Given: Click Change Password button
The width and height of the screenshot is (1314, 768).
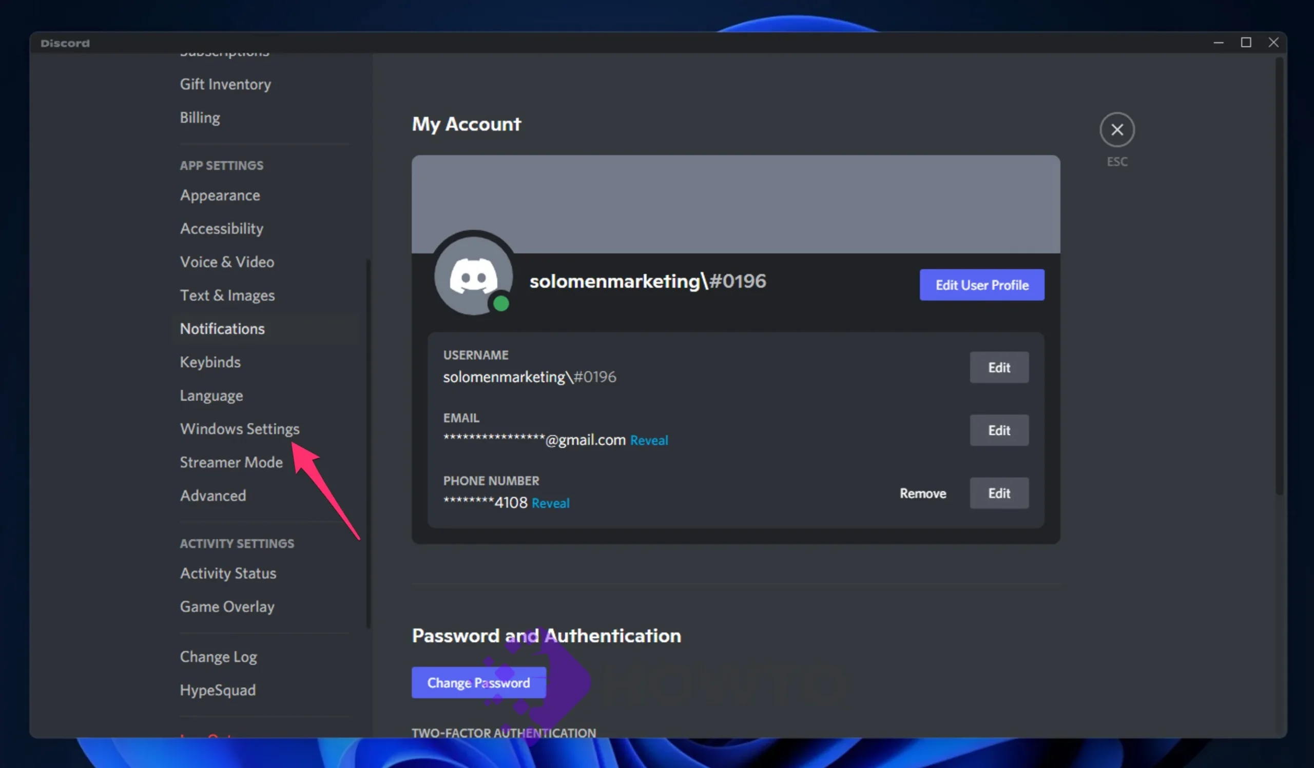Looking at the screenshot, I should coord(479,682).
